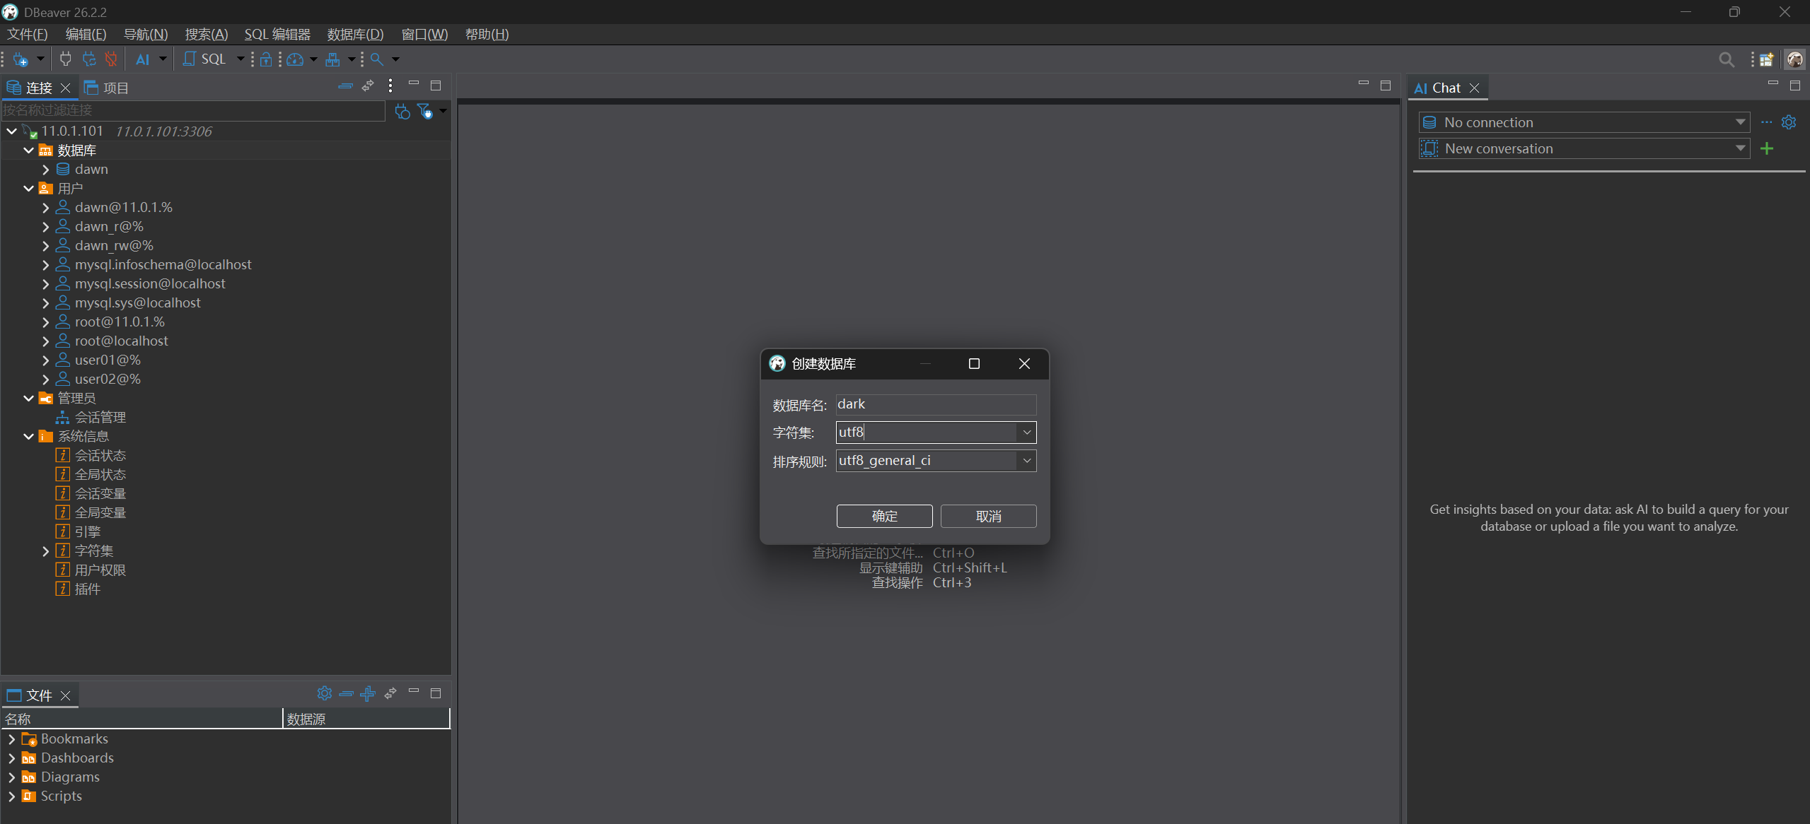Click the reconnect plug icon in toolbar
The width and height of the screenshot is (1810, 824).
(x=88, y=59)
